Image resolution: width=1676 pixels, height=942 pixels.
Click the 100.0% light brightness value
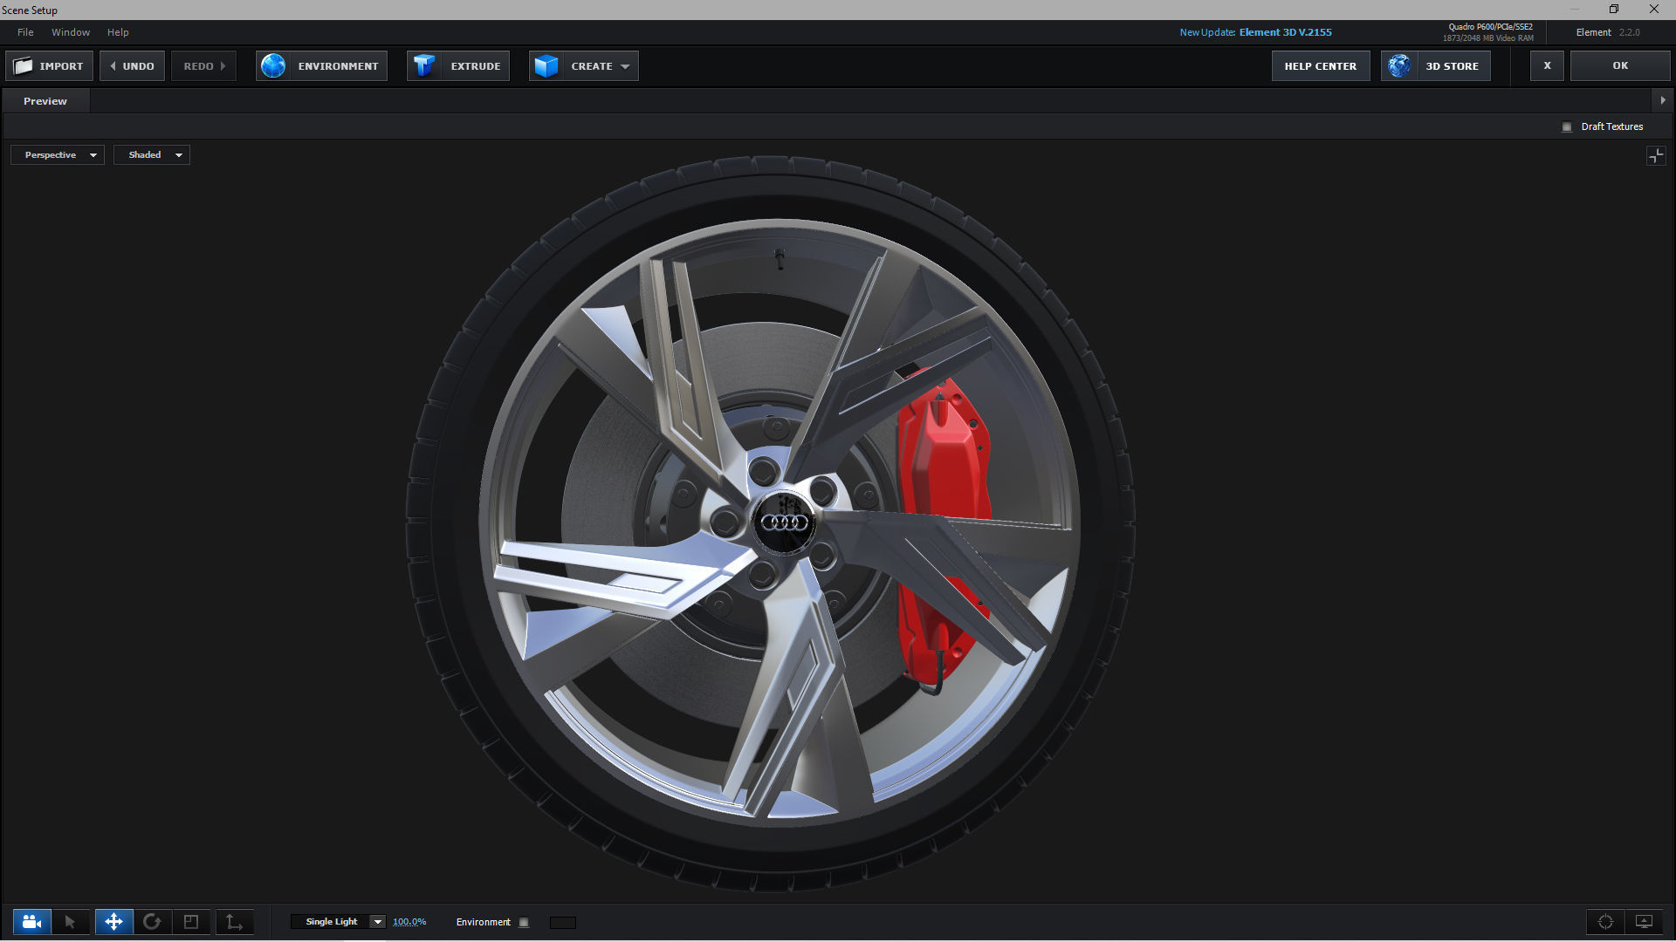tap(409, 922)
